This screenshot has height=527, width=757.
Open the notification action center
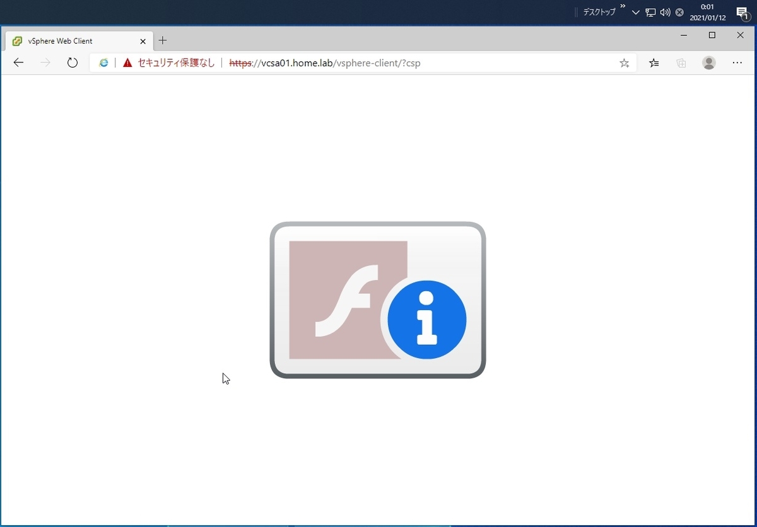pos(742,13)
